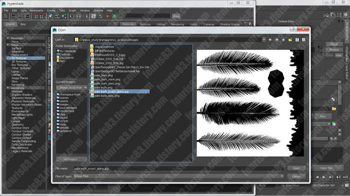Screen dimensions: 350x196
Task: Open the folder browse icon in the Attribute Editor
Action: (x=334, y=109)
